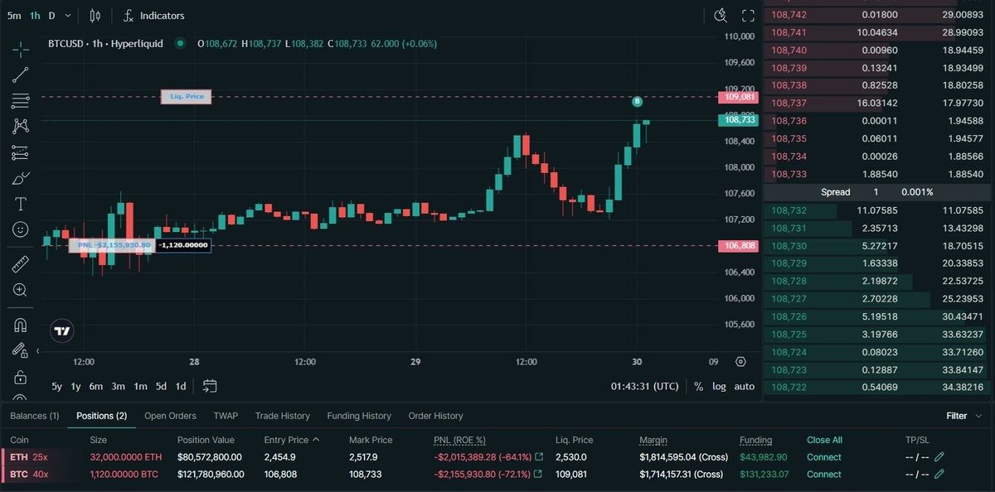The height and width of the screenshot is (492, 995).
Task: Set date range to 1m
Action: (140, 386)
